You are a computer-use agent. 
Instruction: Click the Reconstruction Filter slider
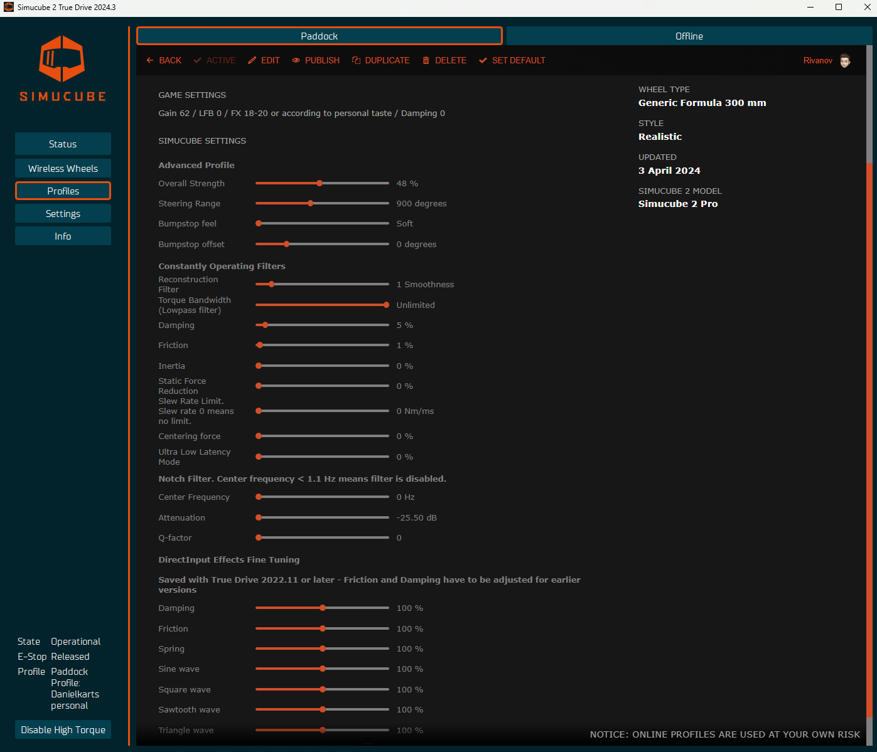pyautogui.click(x=322, y=284)
